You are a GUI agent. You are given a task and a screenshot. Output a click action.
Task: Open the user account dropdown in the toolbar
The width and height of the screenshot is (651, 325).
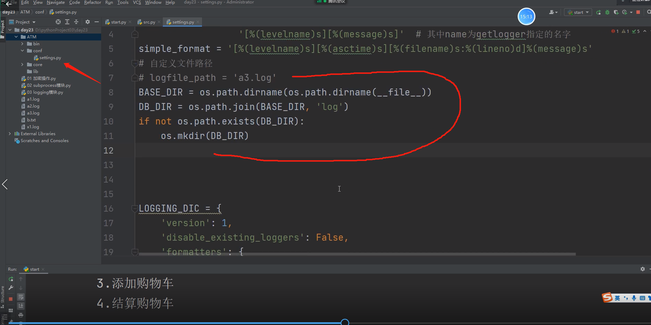[x=553, y=12]
